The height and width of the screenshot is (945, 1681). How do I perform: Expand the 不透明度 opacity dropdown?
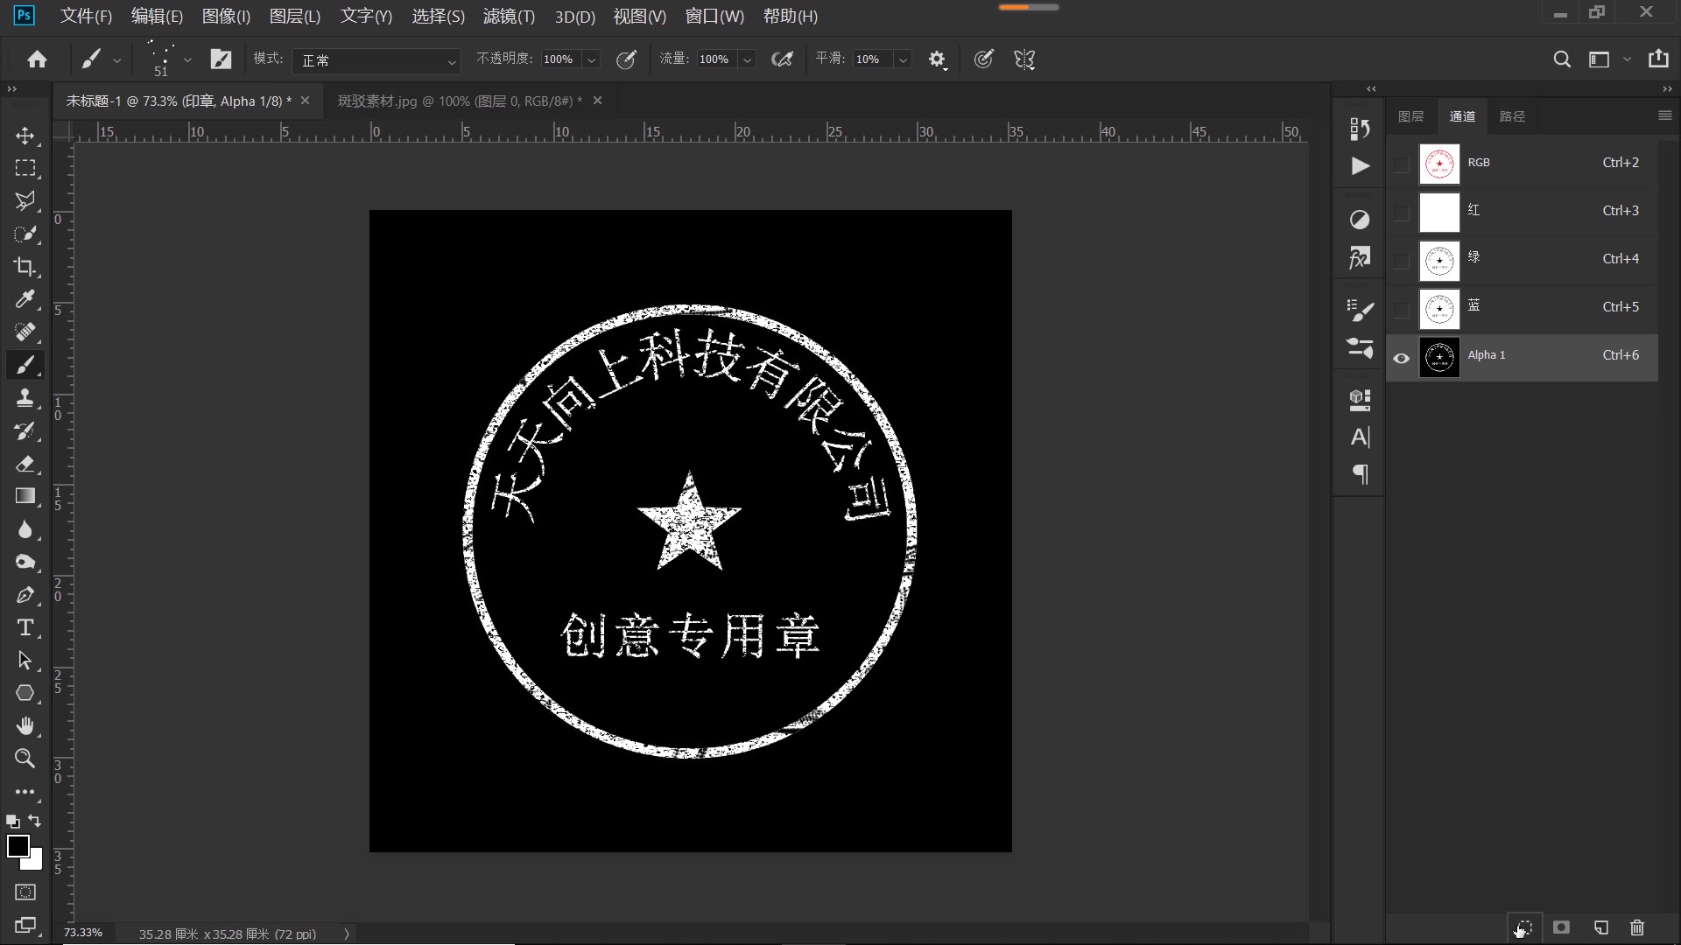(592, 59)
